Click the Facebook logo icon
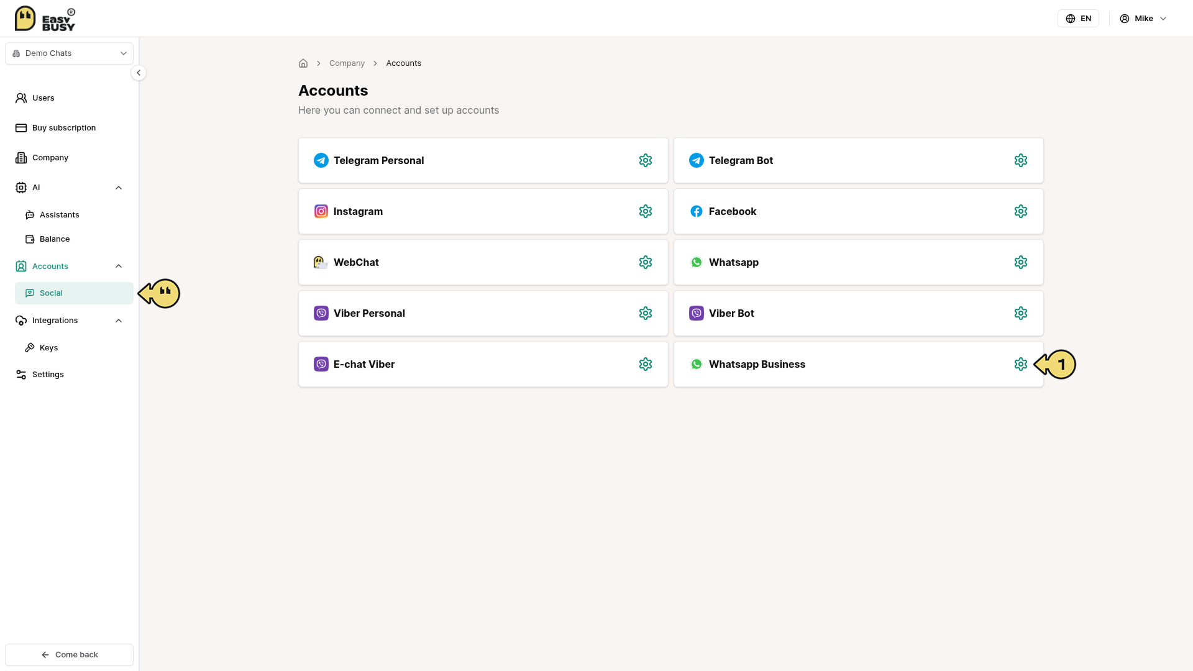The image size is (1193, 671). (697, 211)
